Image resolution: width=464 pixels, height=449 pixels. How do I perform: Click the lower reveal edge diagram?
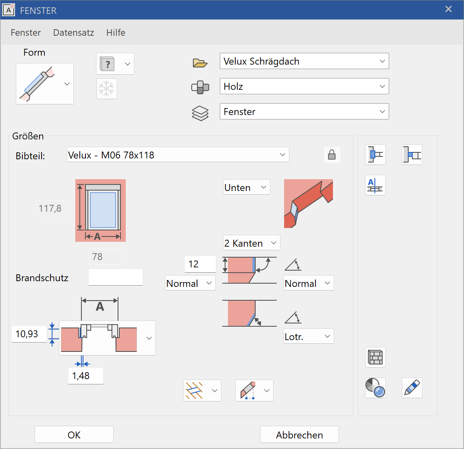coord(250,313)
